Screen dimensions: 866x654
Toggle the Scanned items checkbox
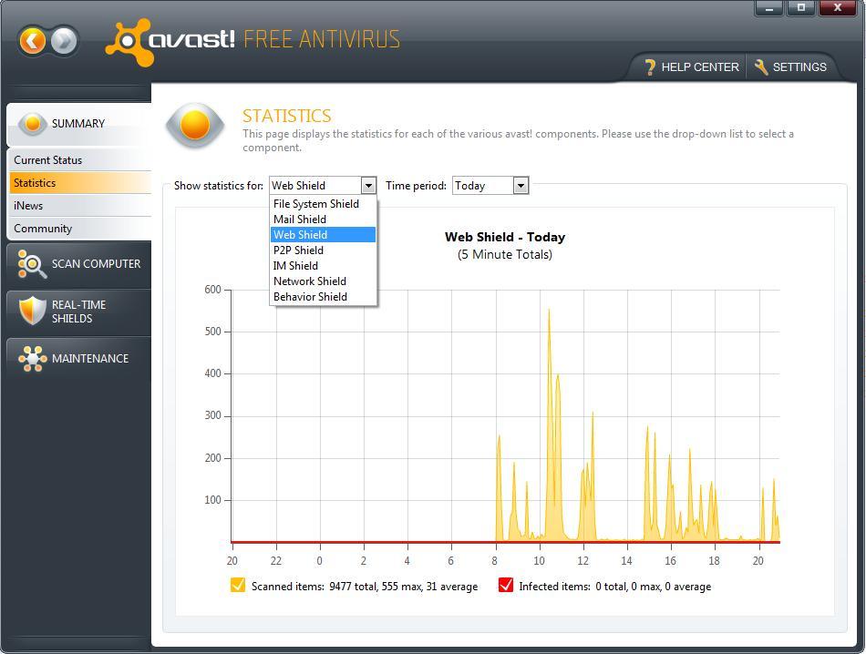pyautogui.click(x=238, y=585)
